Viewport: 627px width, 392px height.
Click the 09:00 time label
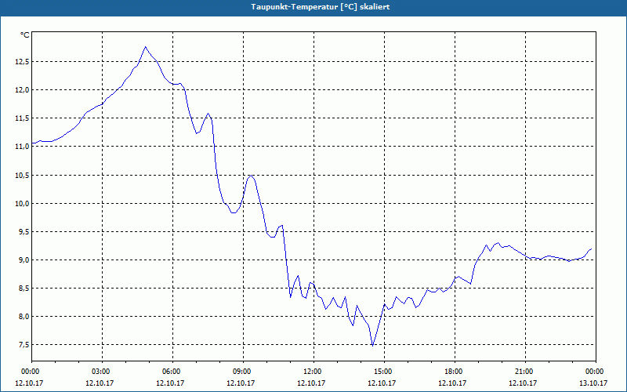pyautogui.click(x=243, y=372)
